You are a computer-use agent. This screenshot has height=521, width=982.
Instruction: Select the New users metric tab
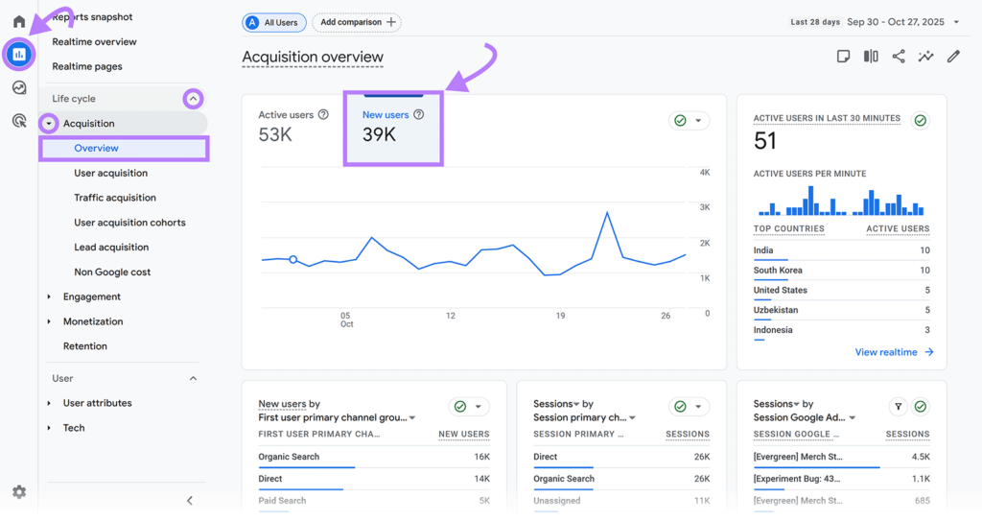tap(393, 128)
